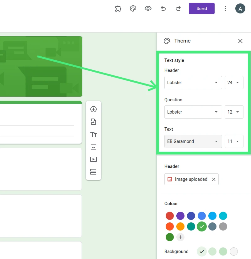
Task: Select the red theme colour
Action: 170,216
